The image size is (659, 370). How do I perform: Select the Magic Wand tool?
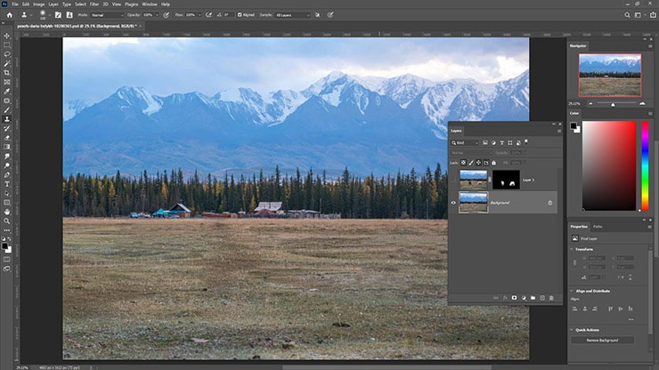coord(7,63)
